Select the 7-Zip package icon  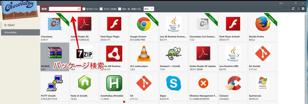(84, 54)
